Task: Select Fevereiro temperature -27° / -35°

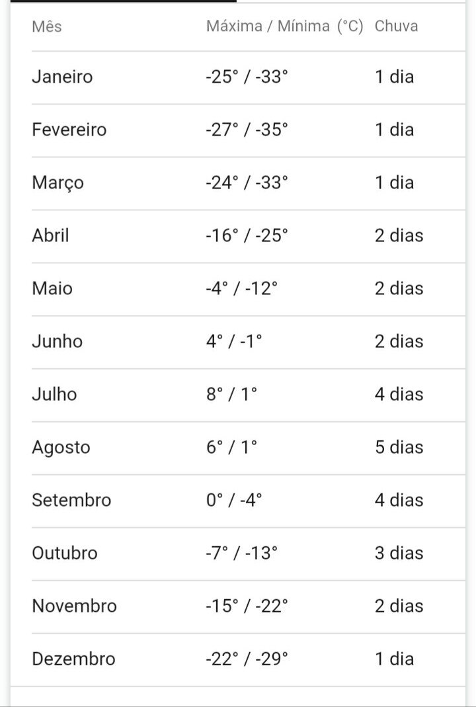Action: pos(247,130)
